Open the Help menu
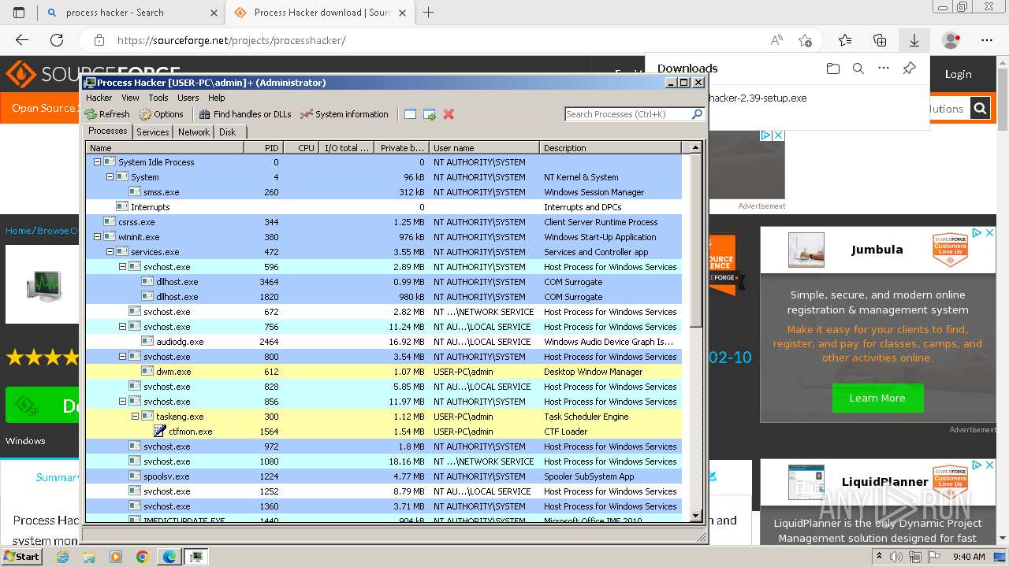The width and height of the screenshot is (1009, 567). tap(217, 98)
